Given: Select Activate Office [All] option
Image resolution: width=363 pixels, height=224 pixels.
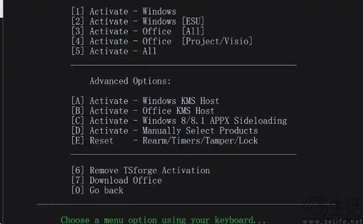Looking at the screenshot, I should click(x=137, y=31).
